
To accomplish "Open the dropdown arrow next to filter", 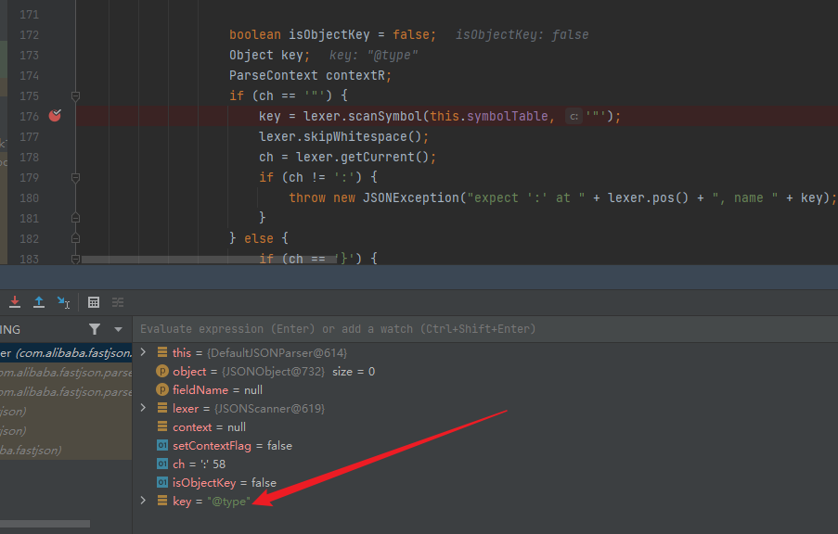I will (x=118, y=329).
